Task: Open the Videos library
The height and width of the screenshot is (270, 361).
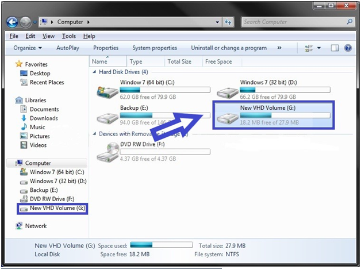Action: pyautogui.click(x=38, y=145)
